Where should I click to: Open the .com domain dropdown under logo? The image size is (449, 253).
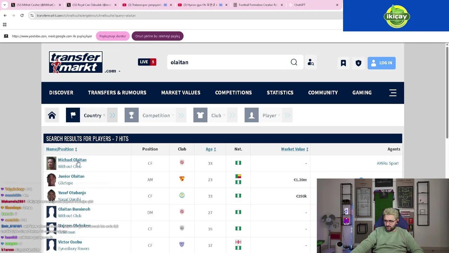click(x=112, y=71)
